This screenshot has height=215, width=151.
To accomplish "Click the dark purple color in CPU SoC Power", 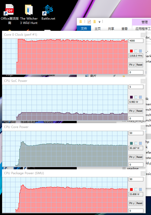I will (131, 97).
